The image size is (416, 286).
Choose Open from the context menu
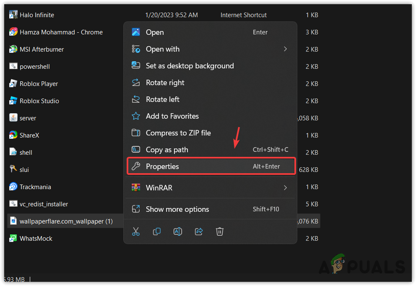(x=211, y=32)
